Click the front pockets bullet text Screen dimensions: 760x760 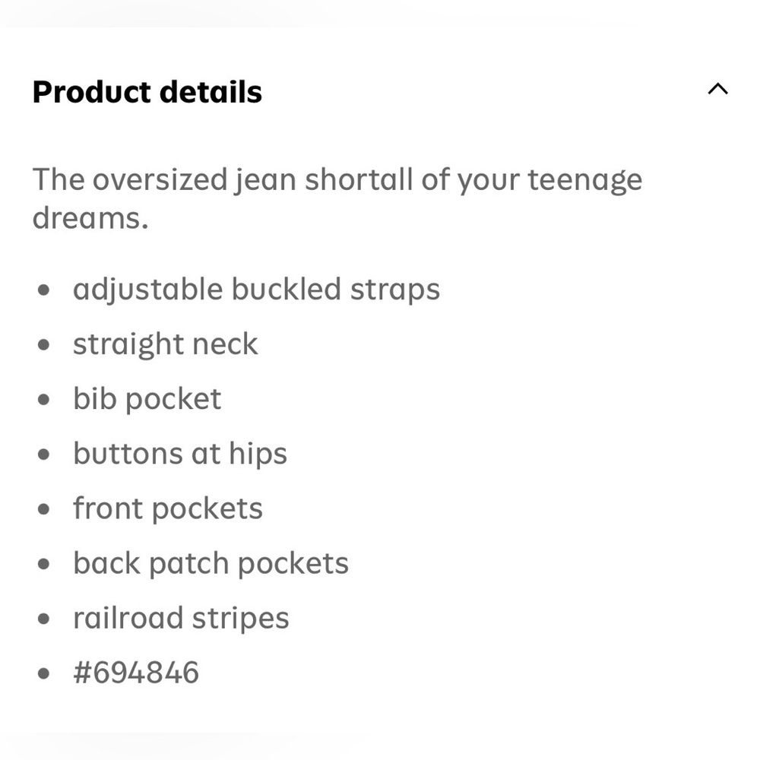tap(168, 509)
